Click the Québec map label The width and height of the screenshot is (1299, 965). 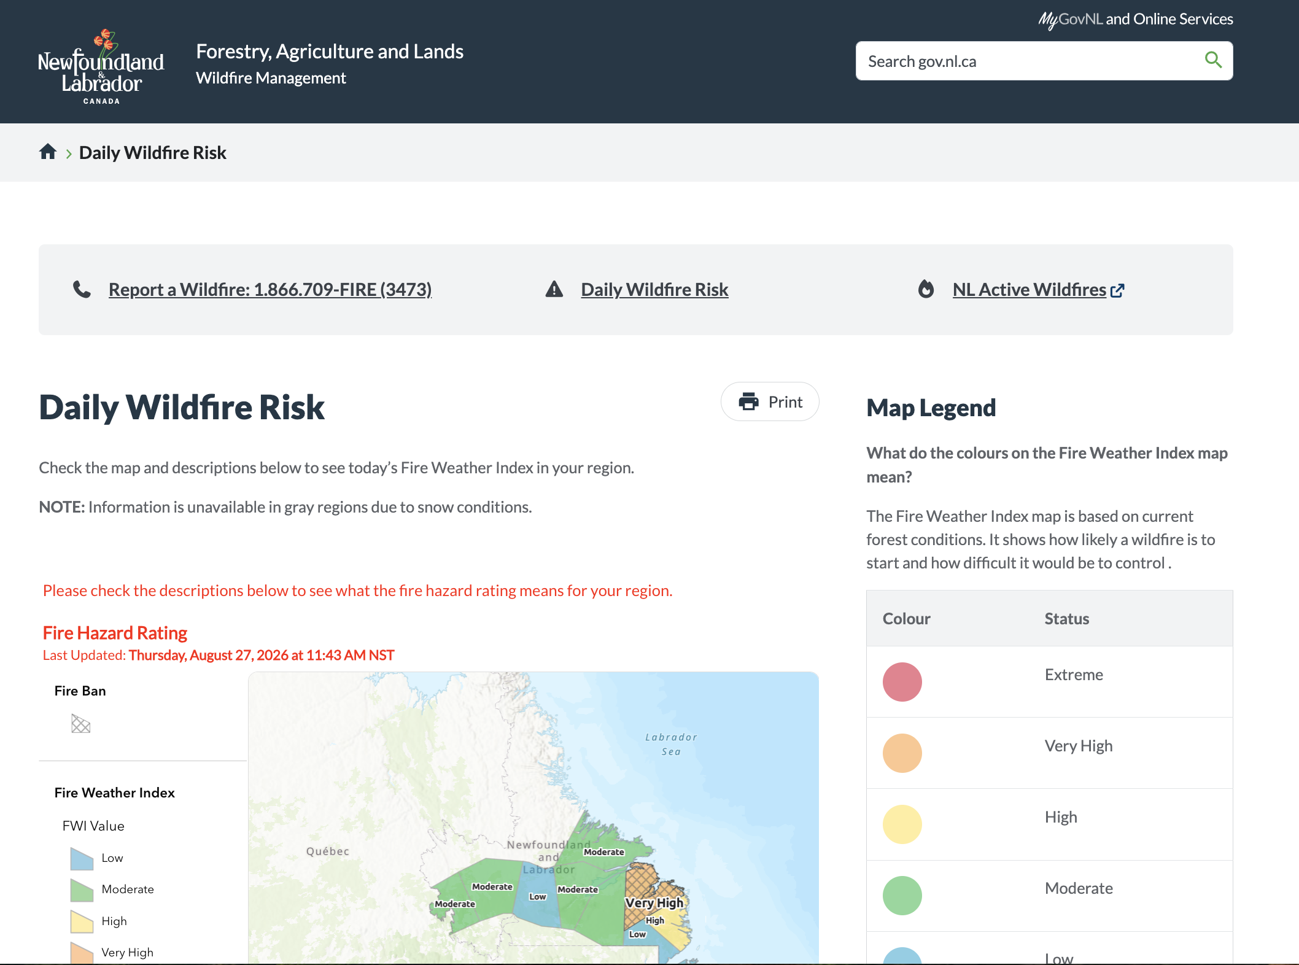(x=328, y=851)
